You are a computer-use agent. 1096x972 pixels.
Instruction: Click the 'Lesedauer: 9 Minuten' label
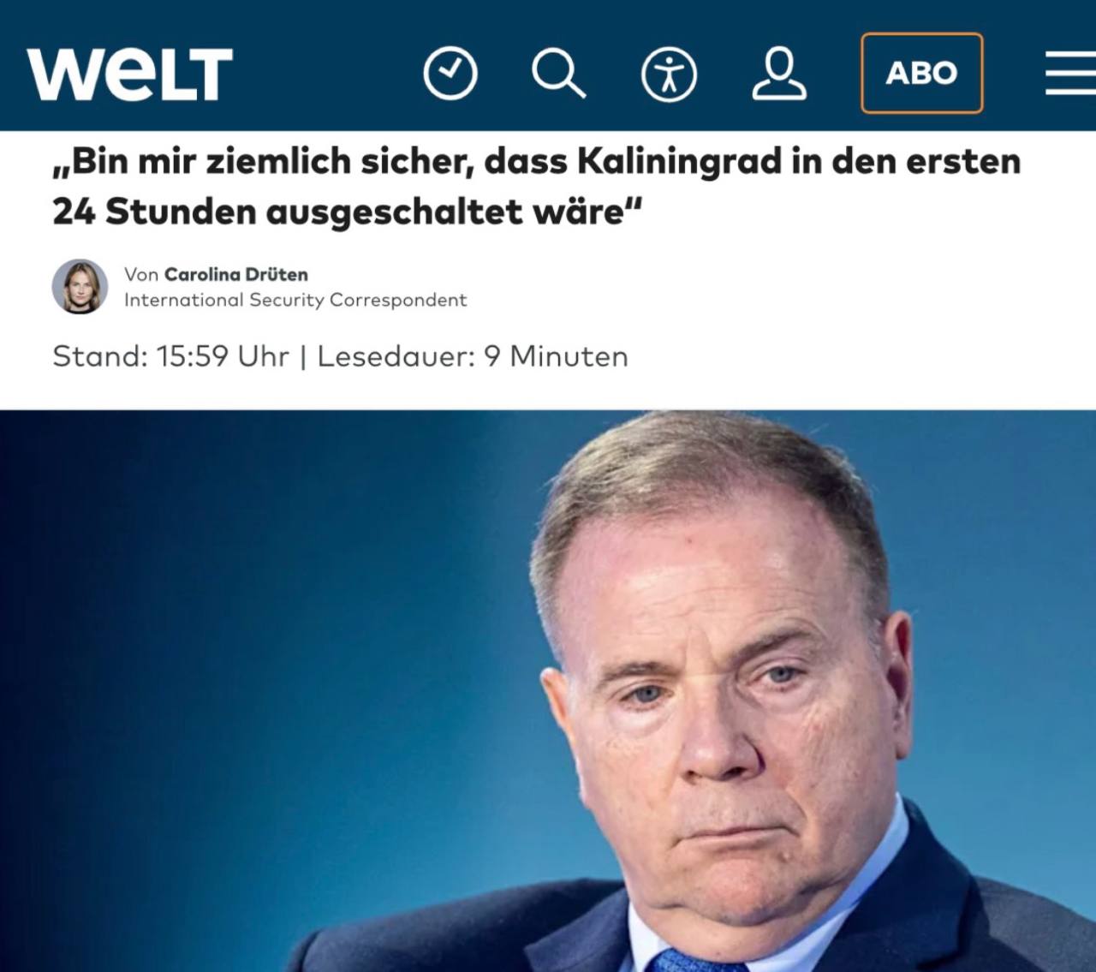click(x=472, y=355)
